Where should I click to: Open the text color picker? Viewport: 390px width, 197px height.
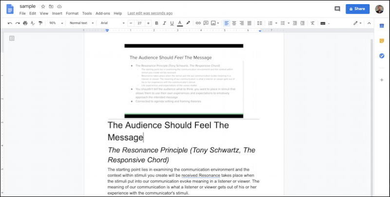[x=179, y=23]
